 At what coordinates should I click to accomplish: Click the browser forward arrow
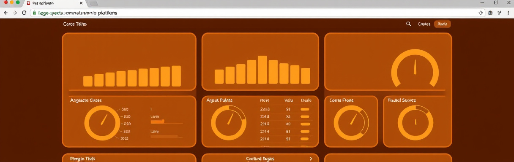(x=15, y=13)
